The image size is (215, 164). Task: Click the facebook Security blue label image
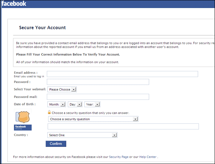point(23,127)
